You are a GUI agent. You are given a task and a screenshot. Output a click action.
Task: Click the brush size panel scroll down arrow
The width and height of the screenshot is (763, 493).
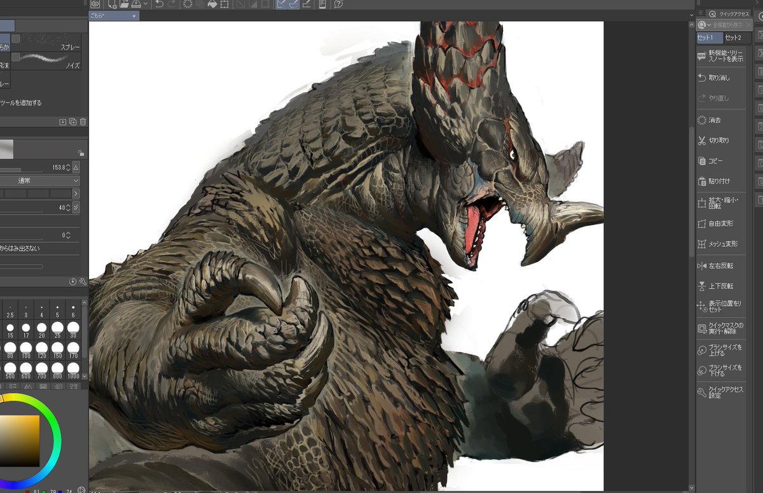(x=85, y=376)
